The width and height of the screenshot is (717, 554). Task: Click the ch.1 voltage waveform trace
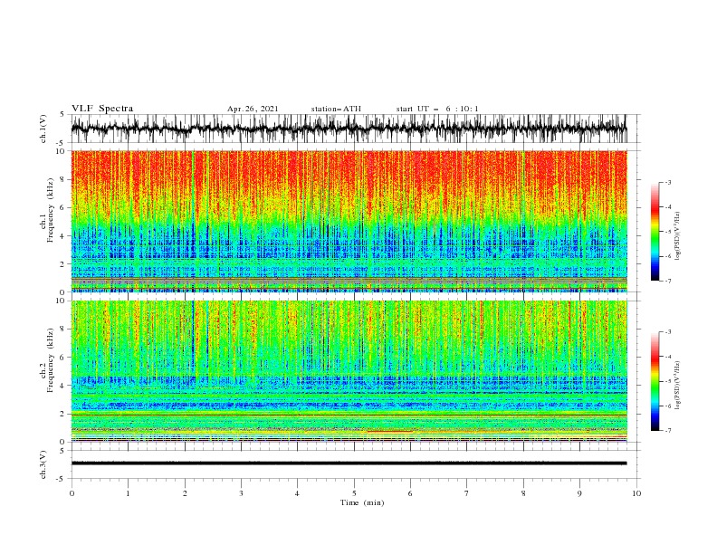point(349,129)
